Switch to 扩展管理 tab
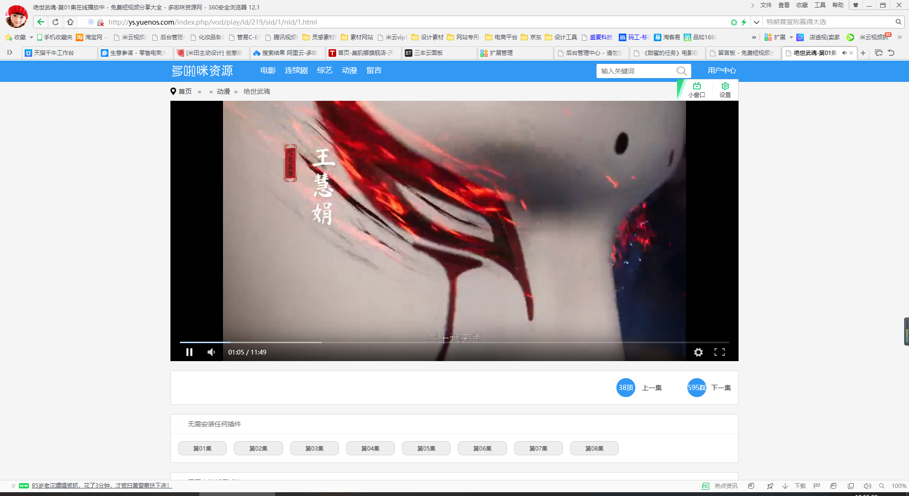Image resolution: width=909 pixels, height=496 pixels. pos(516,53)
